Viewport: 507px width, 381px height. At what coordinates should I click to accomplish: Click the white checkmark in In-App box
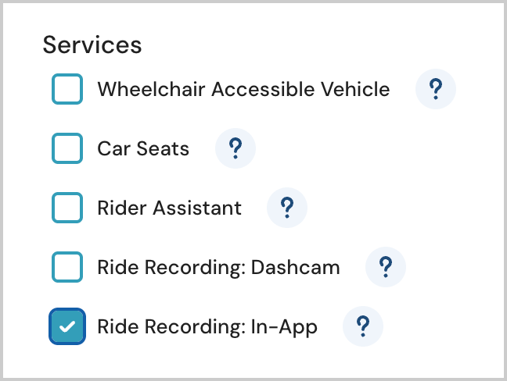[x=67, y=326]
